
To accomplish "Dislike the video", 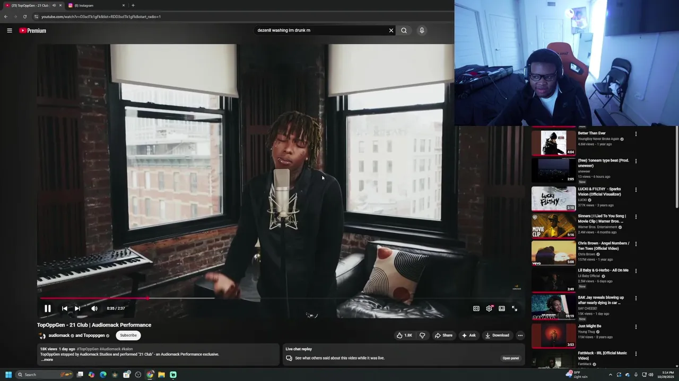I will [x=422, y=335].
